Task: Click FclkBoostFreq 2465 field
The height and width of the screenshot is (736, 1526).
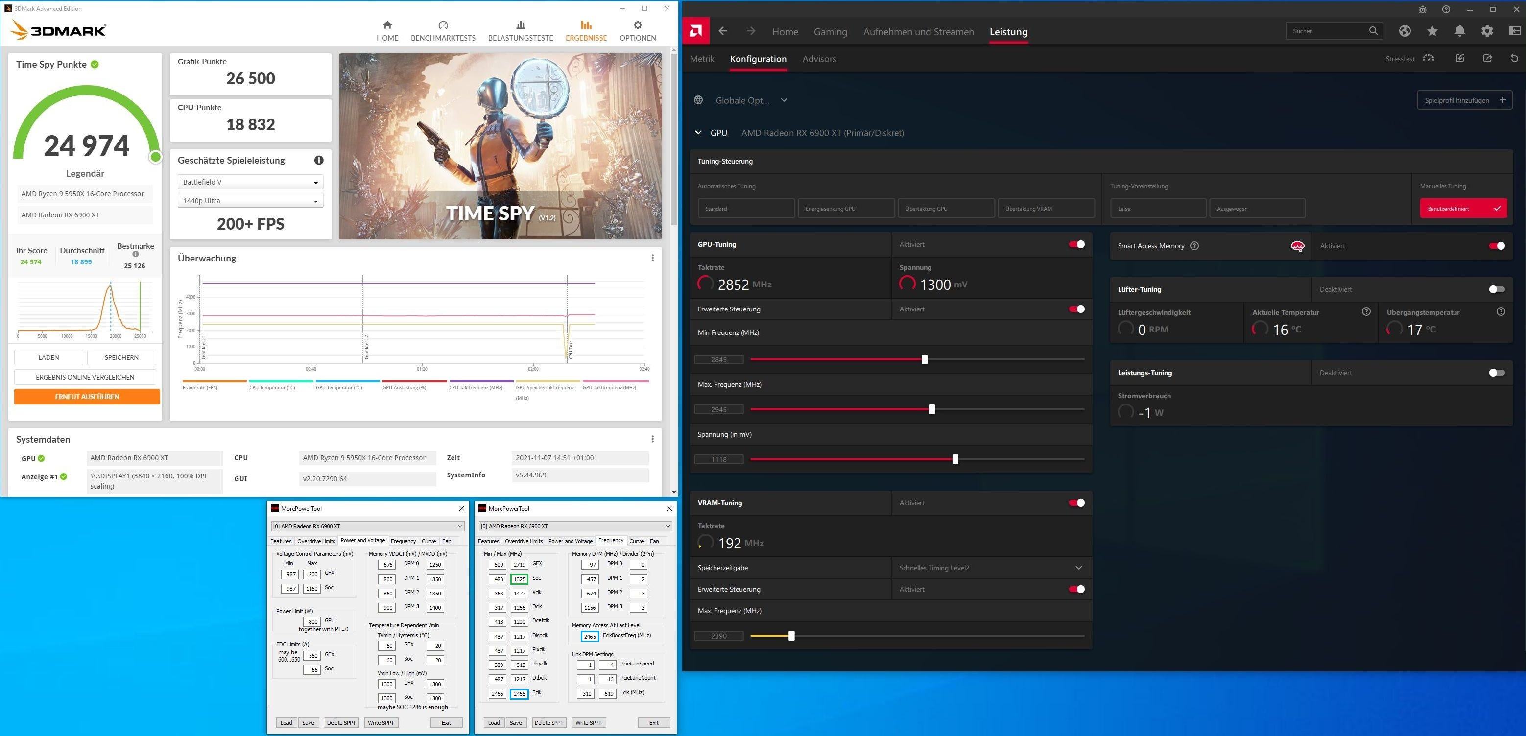Action: [590, 636]
